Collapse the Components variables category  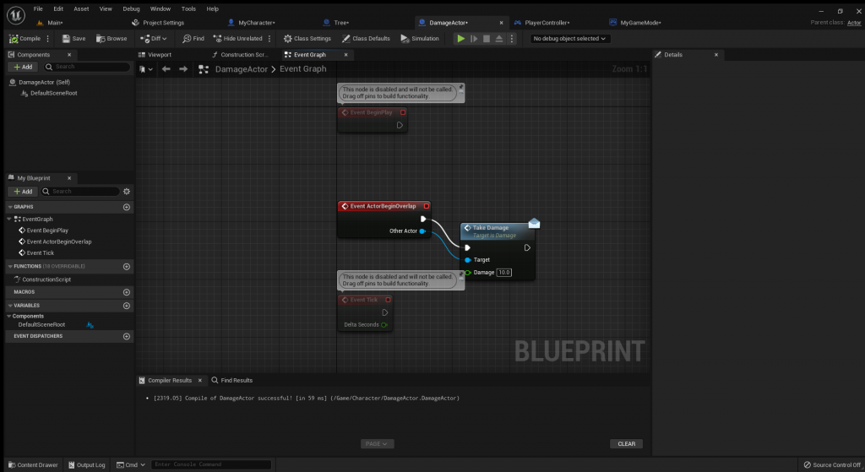point(8,316)
